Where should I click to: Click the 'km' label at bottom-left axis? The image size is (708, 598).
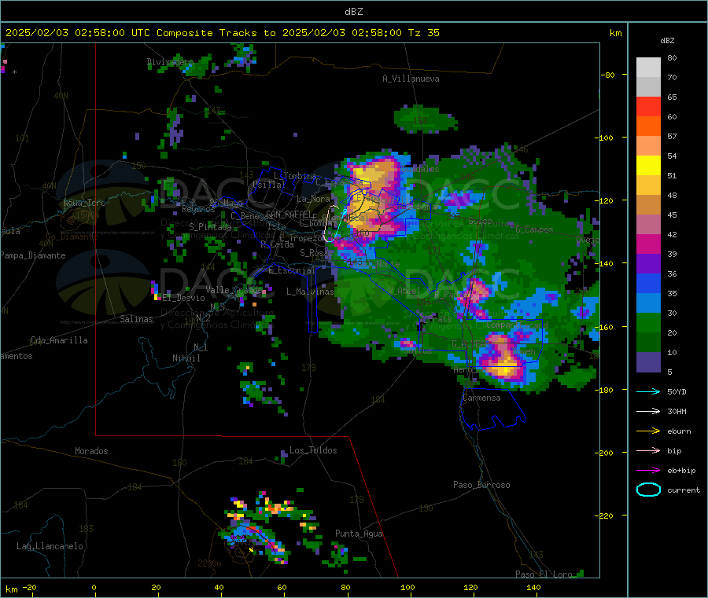pos(11,589)
